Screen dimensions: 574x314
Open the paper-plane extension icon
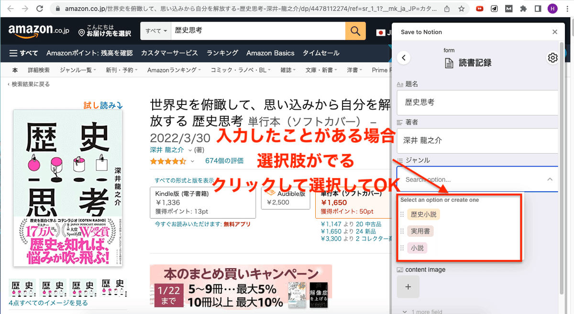tap(494, 9)
